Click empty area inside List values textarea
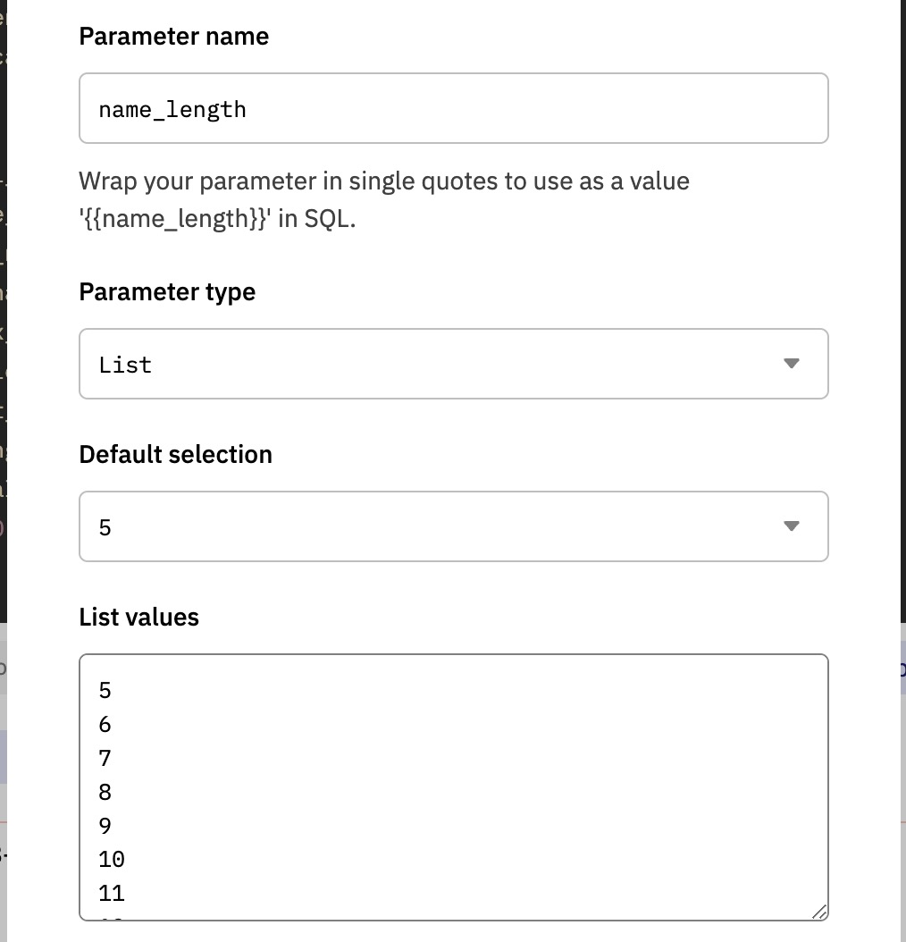Viewport: 906px width, 942px height. (x=491, y=786)
